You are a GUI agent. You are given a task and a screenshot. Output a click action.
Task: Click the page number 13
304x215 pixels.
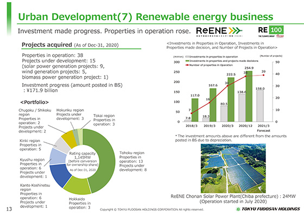pos(9,209)
